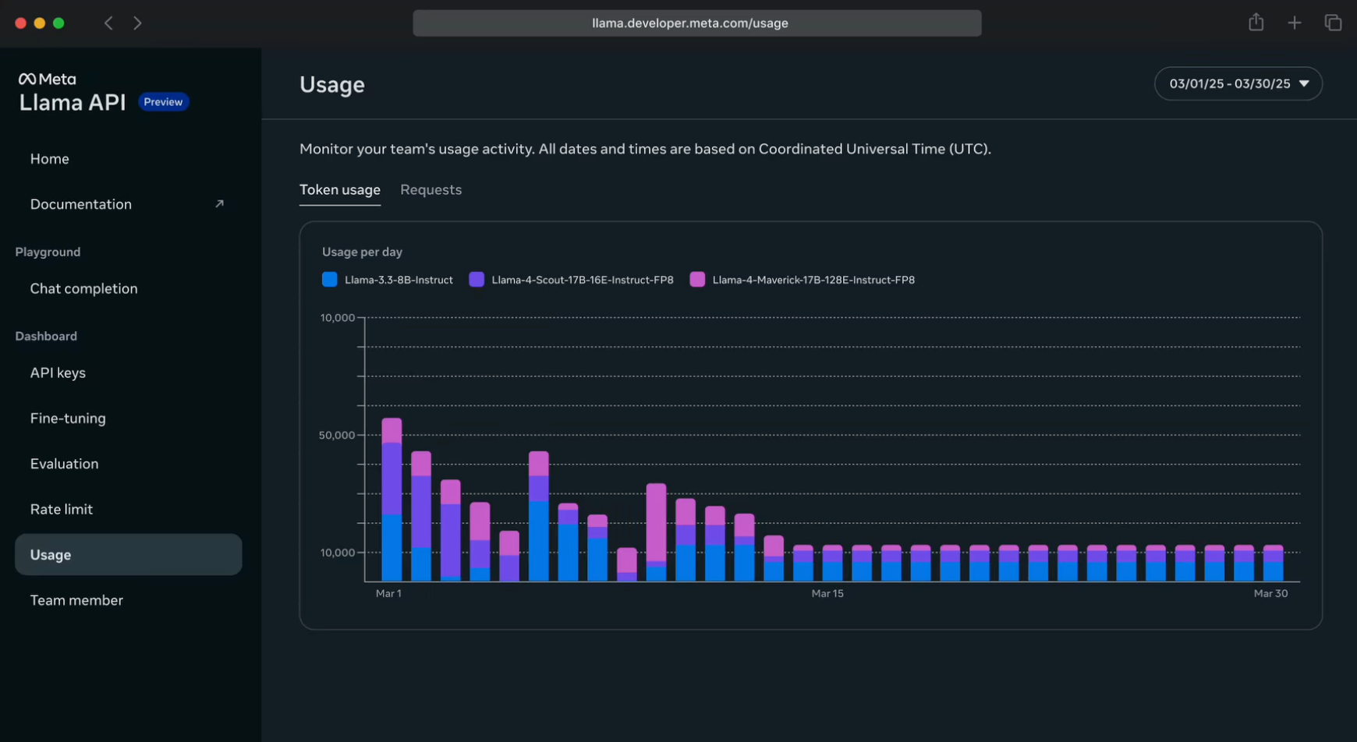Click the browser back arrow
This screenshot has height=742, width=1357.
click(108, 23)
